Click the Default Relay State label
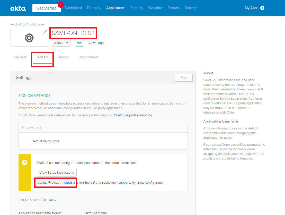Image resolution: width=285 pixels, height=215 pixels. 45,141
